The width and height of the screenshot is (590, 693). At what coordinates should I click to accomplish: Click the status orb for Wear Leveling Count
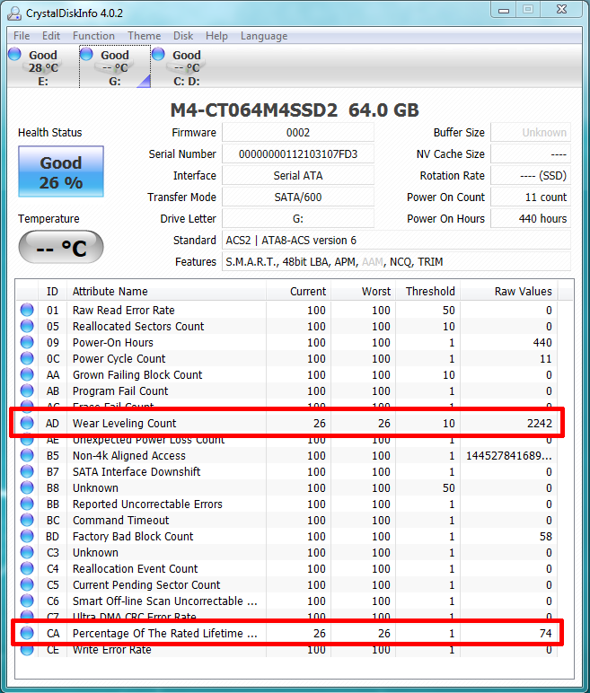[27, 423]
